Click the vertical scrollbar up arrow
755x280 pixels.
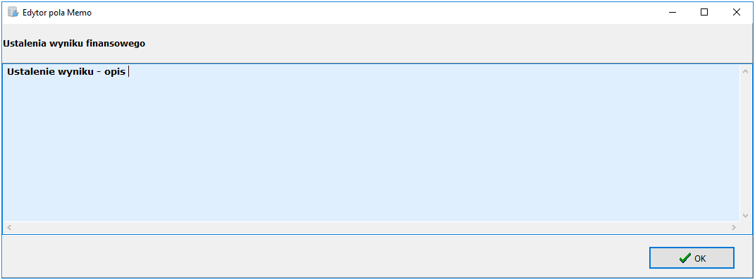click(746, 71)
